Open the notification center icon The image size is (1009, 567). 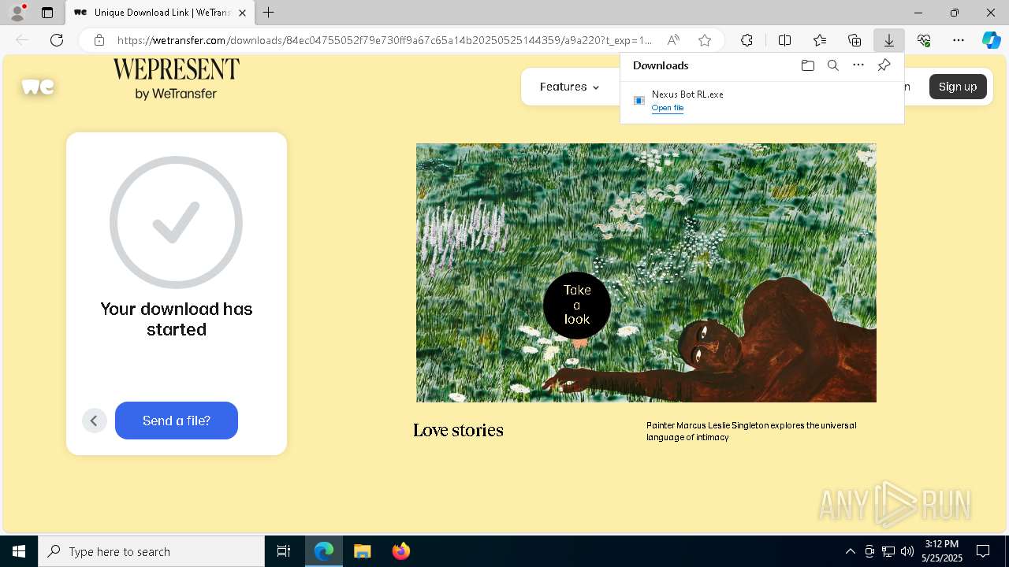click(983, 551)
